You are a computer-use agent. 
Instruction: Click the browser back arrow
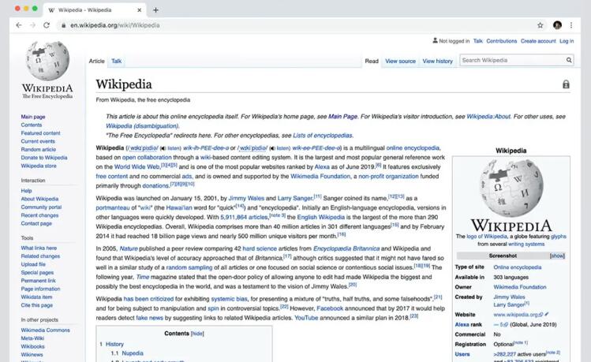tap(19, 25)
